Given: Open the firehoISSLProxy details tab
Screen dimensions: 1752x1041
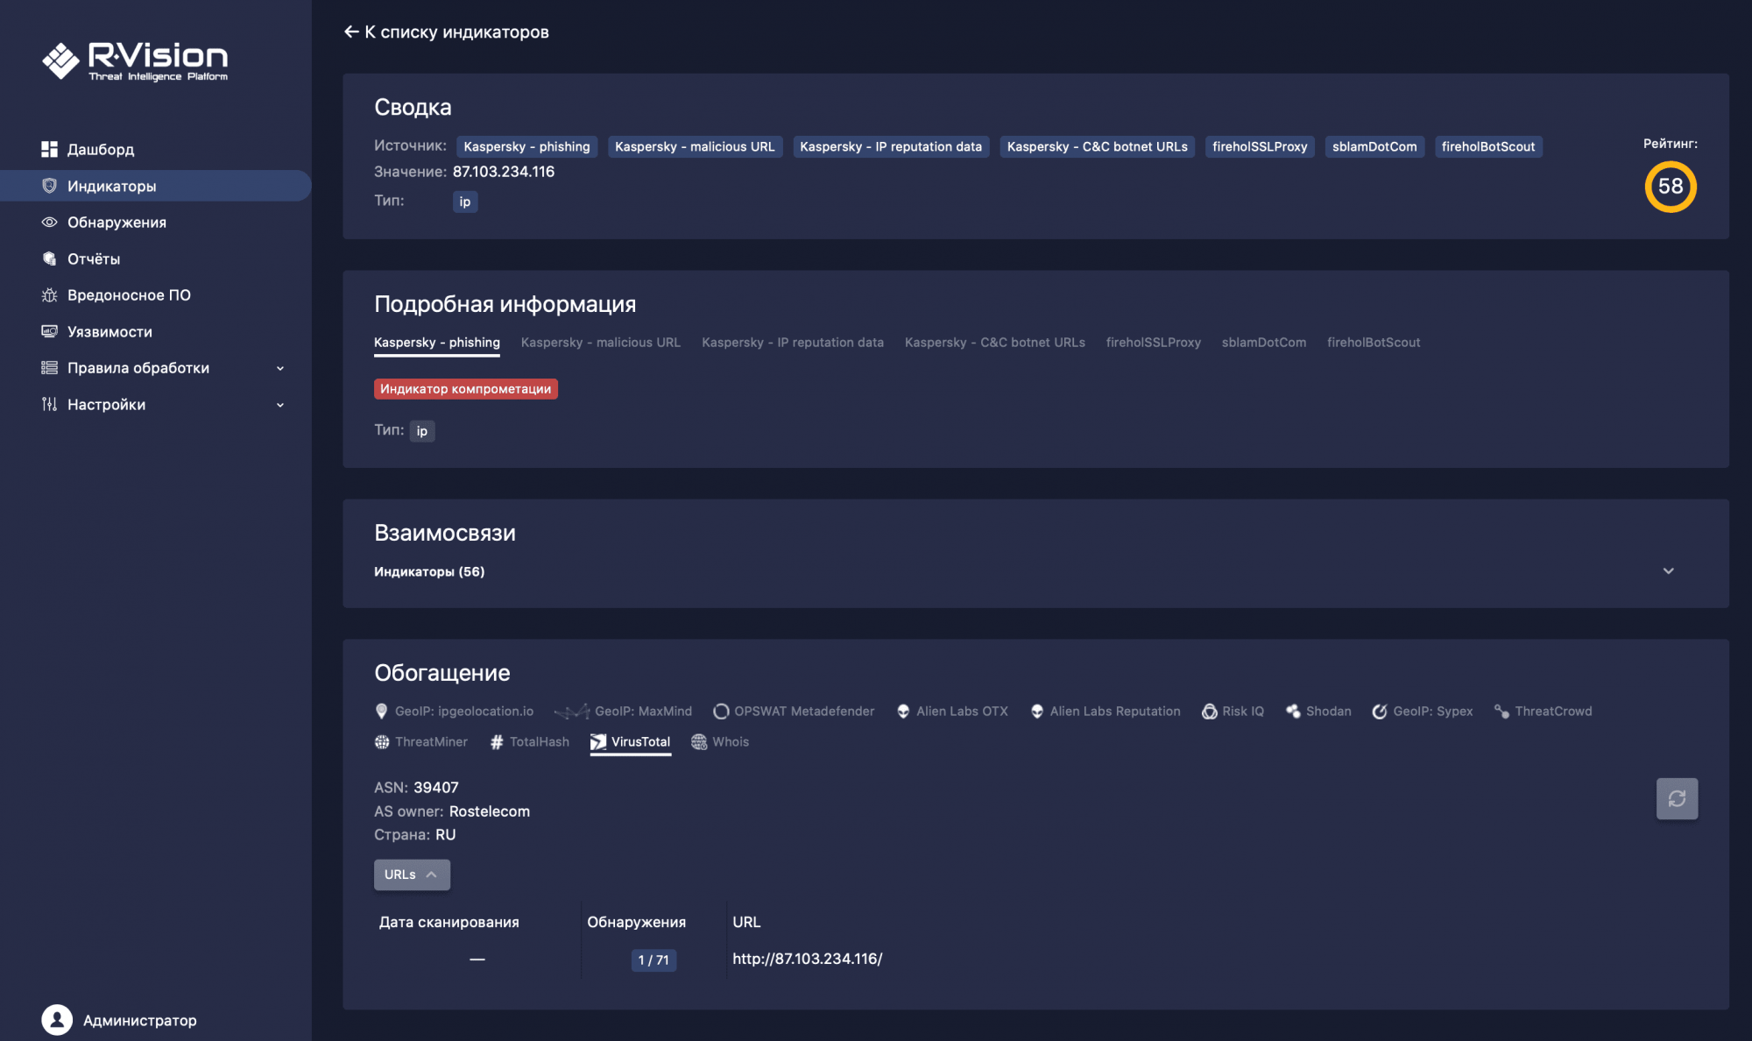Looking at the screenshot, I should pyautogui.click(x=1153, y=343).
